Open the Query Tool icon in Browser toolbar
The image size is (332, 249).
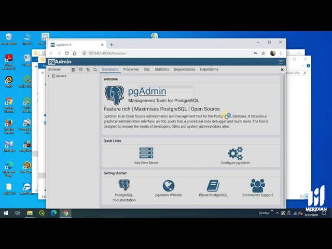[73, 70]
